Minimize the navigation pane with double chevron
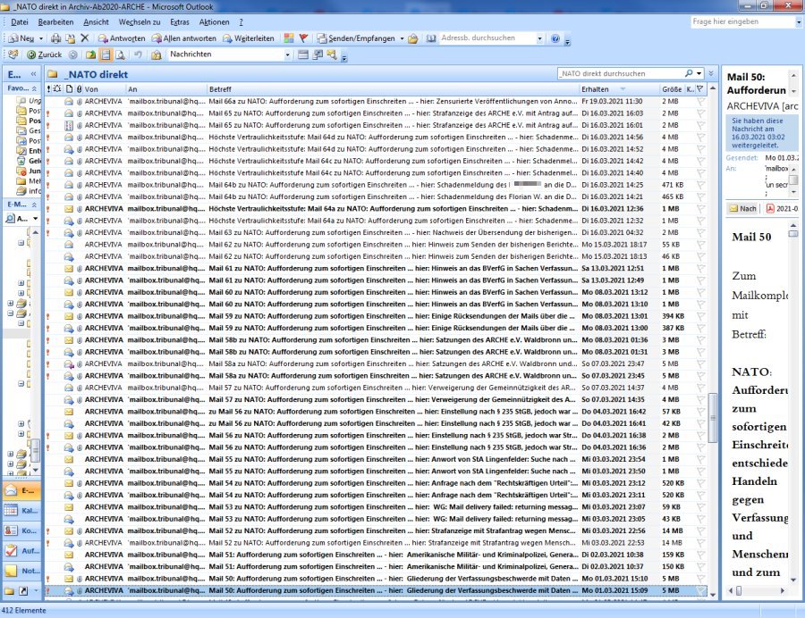 [x=33, y=74]
